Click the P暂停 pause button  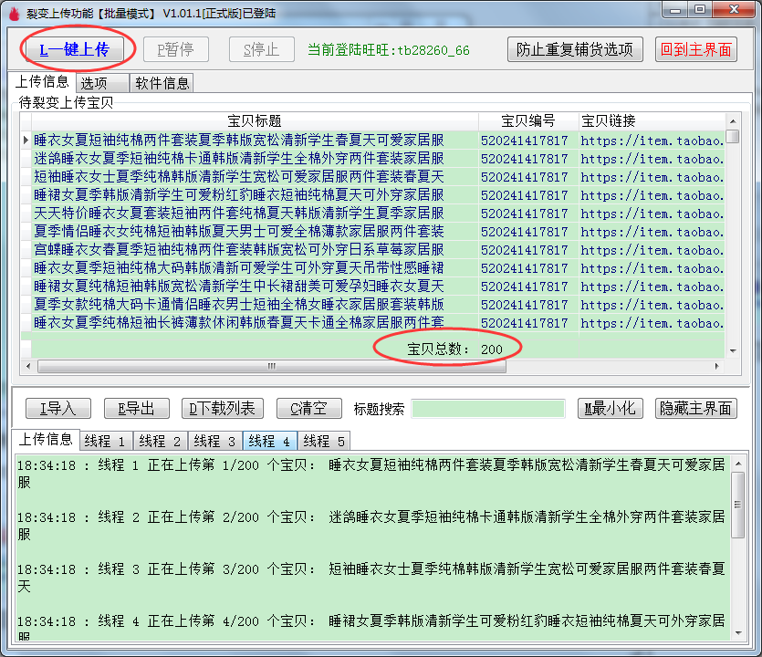(175, 49)
